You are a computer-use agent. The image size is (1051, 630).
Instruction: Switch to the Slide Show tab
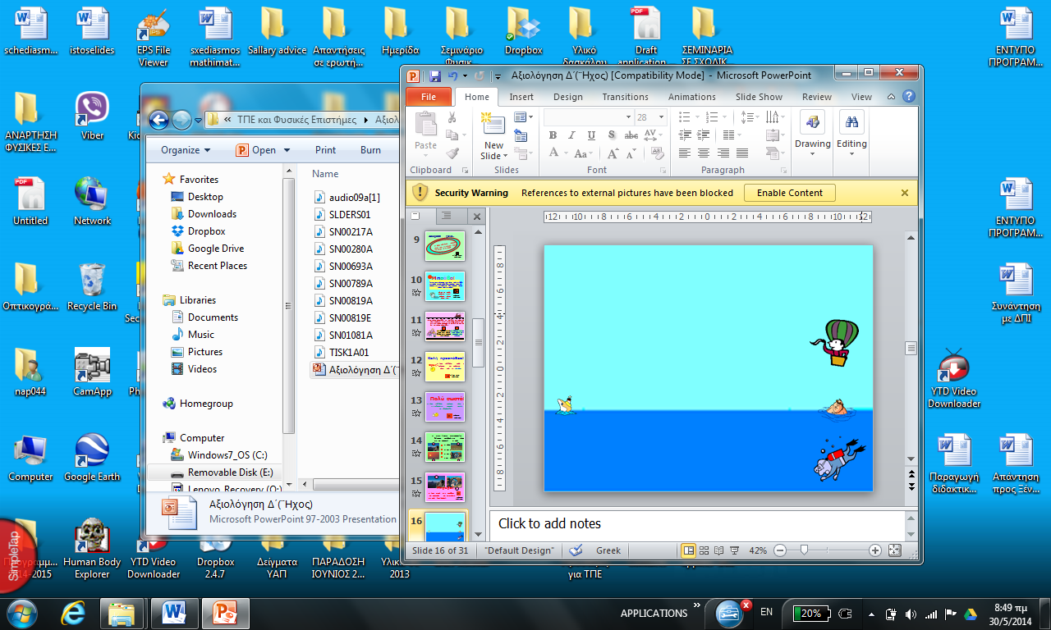point(759,97)
